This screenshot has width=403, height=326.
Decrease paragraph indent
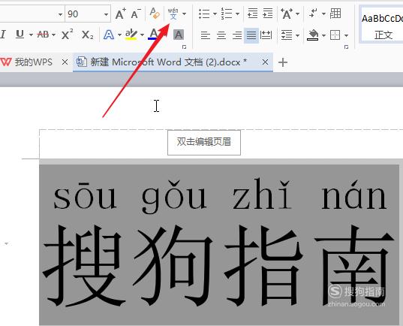point(252,14)
